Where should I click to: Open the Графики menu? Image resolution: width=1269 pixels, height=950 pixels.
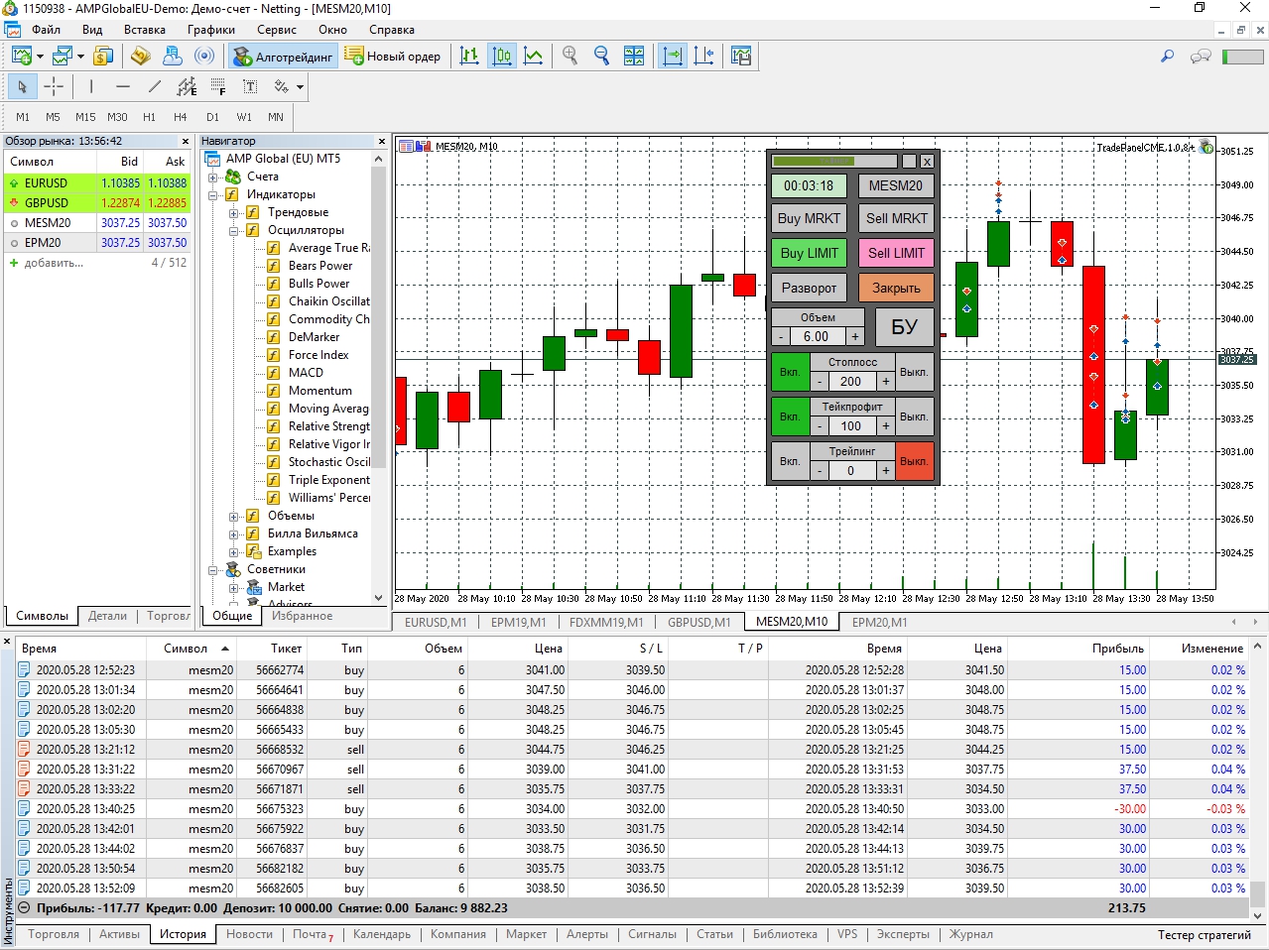click(x=211, y=30)
